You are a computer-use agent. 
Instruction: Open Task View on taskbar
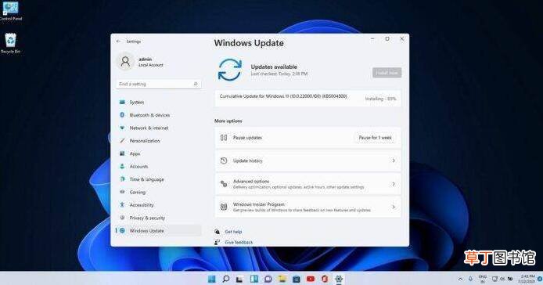[239, 279]
